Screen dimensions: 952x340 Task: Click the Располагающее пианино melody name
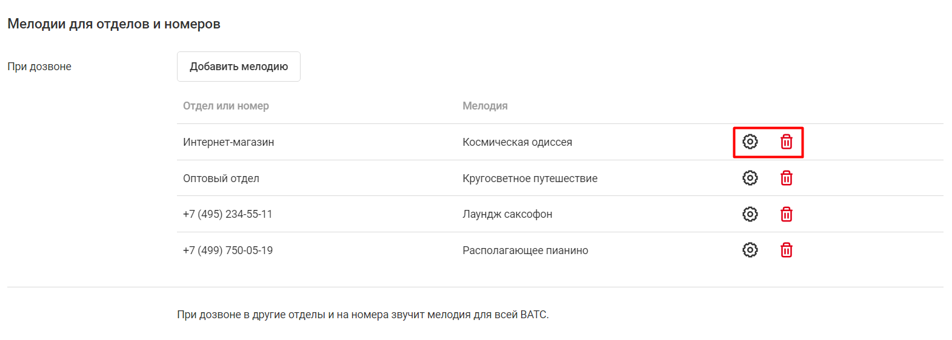point(525,250)
